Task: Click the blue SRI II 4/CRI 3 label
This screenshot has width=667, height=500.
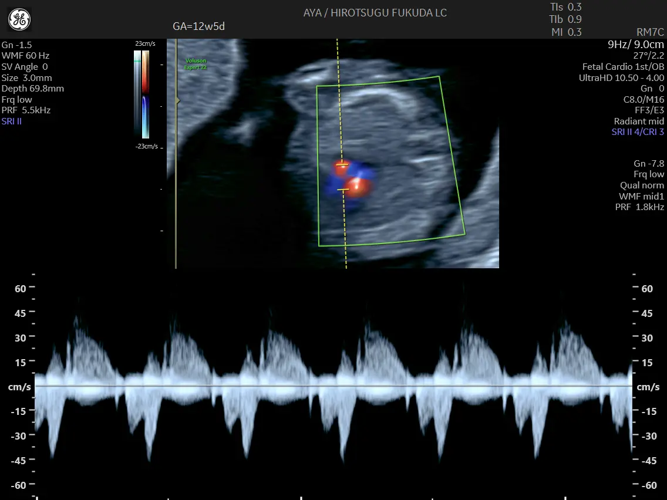Action: [x=638, y=132]
